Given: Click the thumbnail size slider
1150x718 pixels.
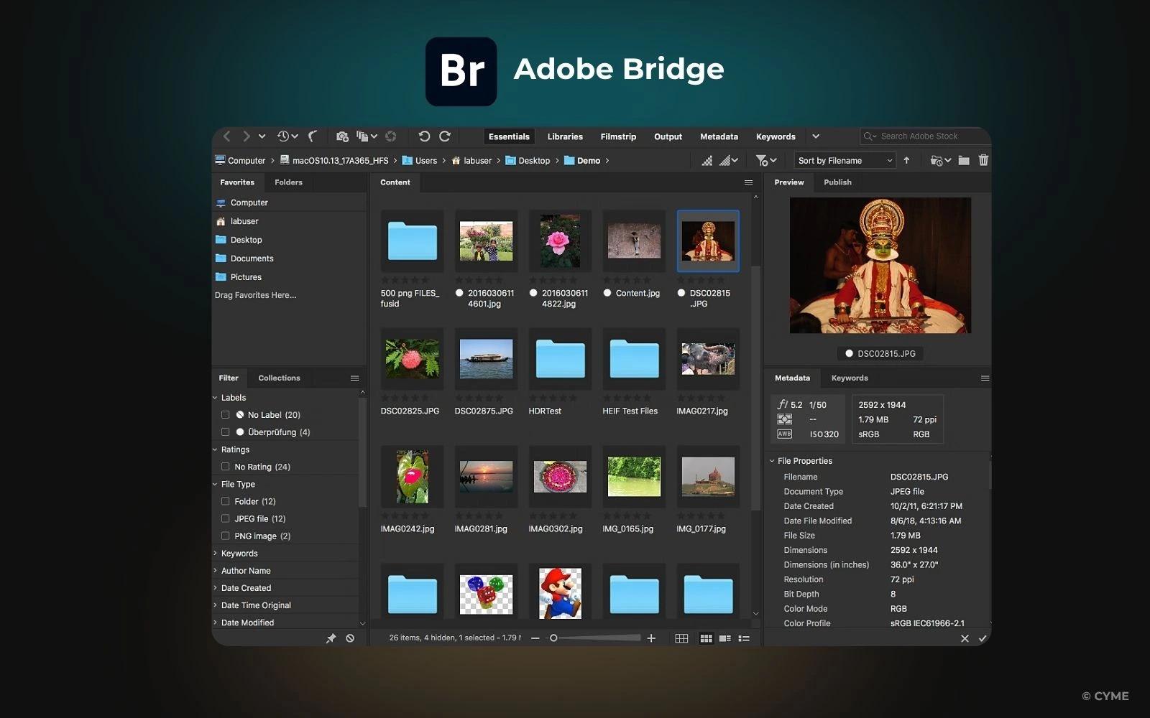Looking at the screenshot, I should (x=554, y=638).
